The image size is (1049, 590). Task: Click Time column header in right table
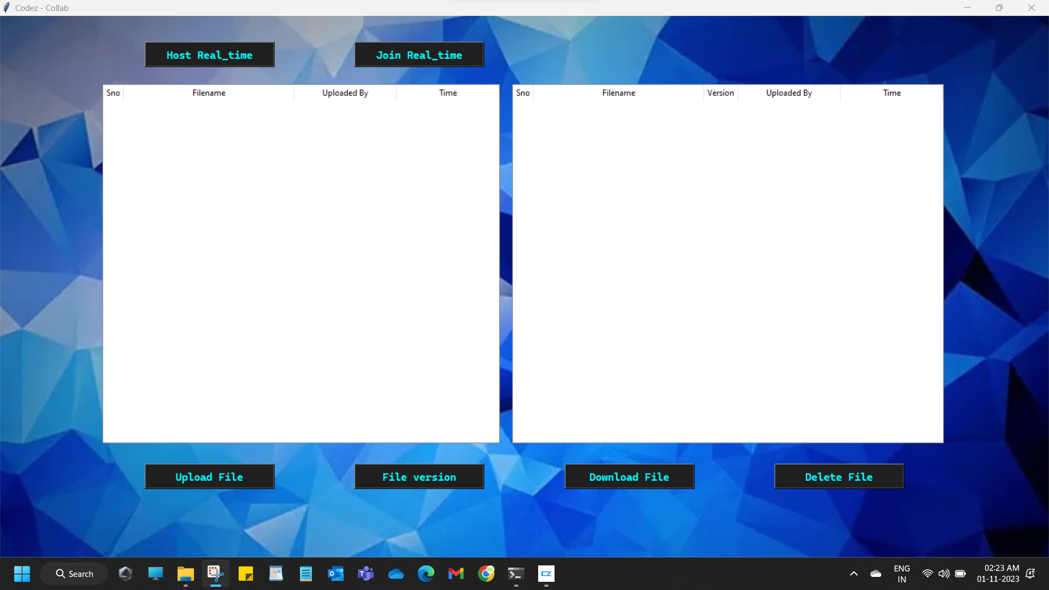(892, 93)
